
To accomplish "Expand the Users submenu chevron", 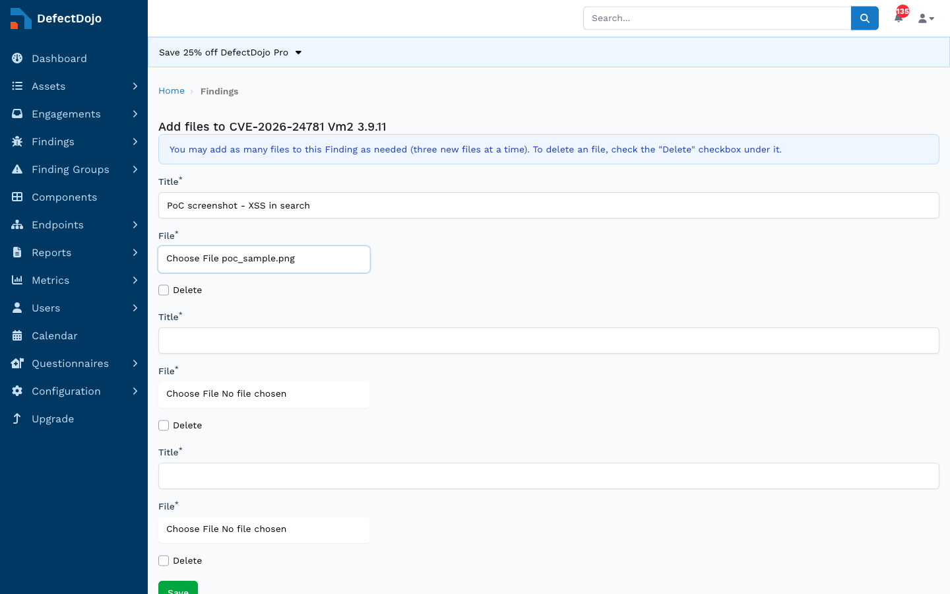I will point(135,308).
